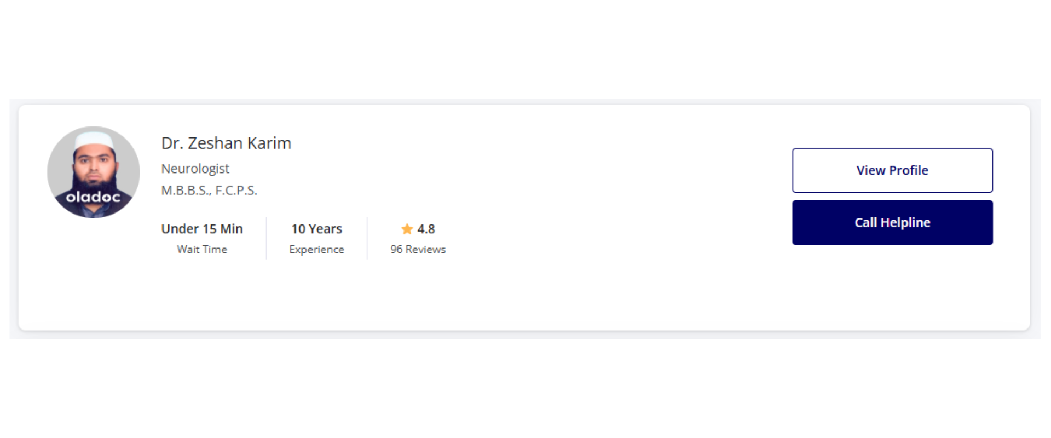The height and width of the screenshot is (438, 1051).
Task: Click the 10 Years value
Action: [316, 229]
